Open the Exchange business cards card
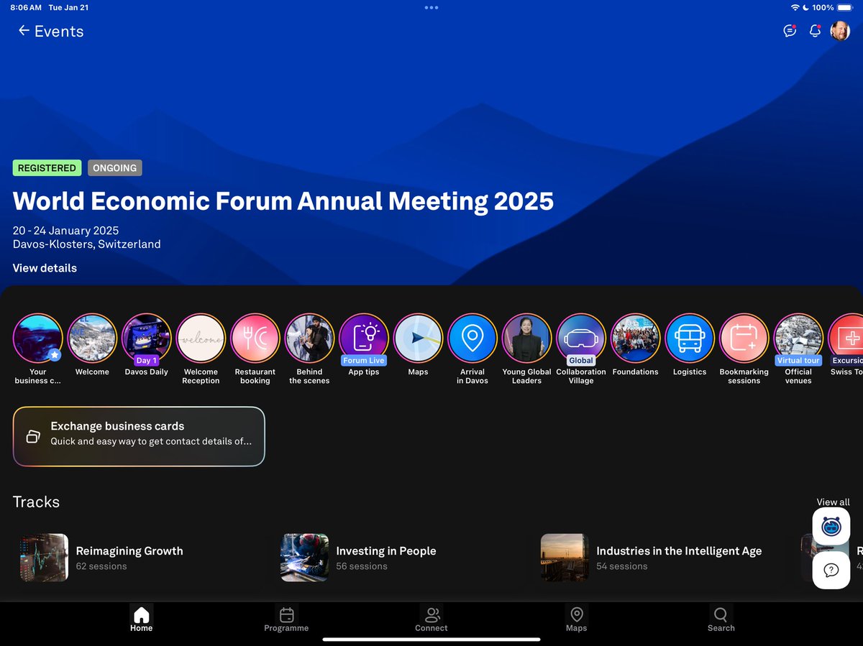Screen dimensions: 863x646 coord(139,437)
